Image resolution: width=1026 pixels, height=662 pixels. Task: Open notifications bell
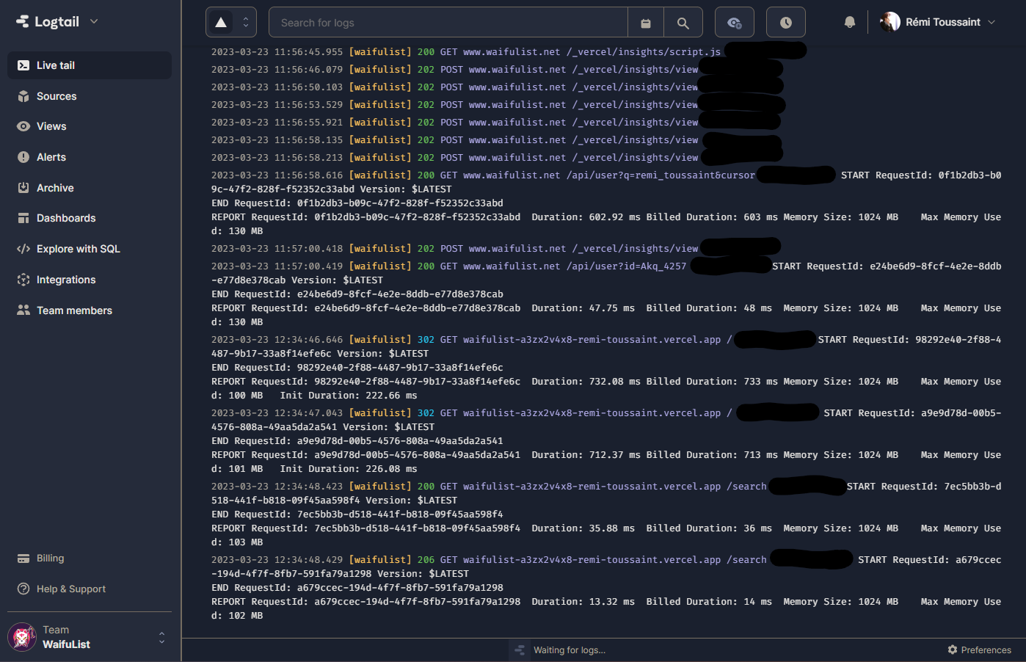(x=850, y=22)
